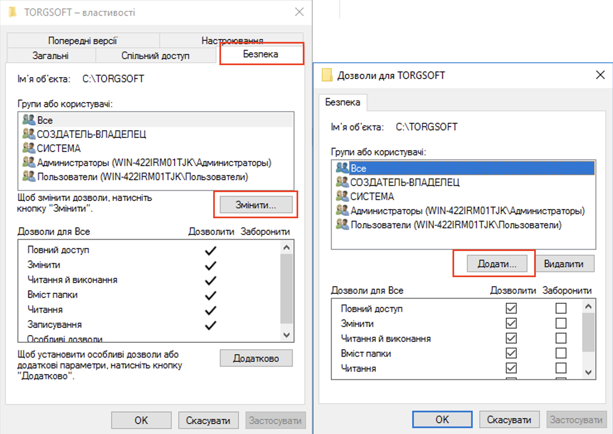This screenshot has height=434, width=613.
Task: Select СОЗДАТЕЛЬ-ВЛАДЕЛЕЦ group icon in permissions dialog
Action: point(342,182)
